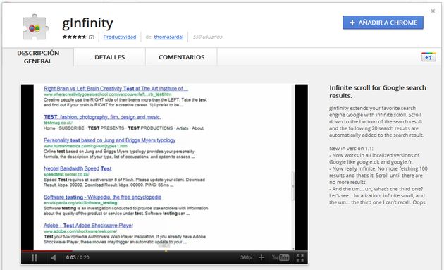This screenshot has width=444, height=270.
Task: Switch to the COMENTARIOS tab
Action: tap(182, 57)
